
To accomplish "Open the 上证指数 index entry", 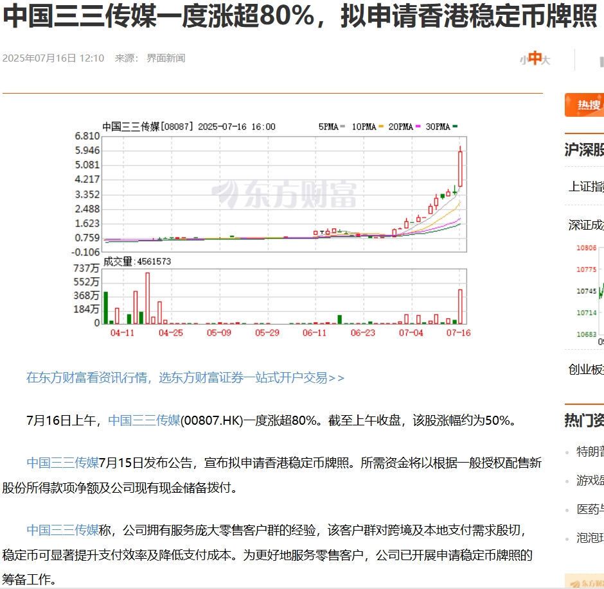I will point(586,187).
